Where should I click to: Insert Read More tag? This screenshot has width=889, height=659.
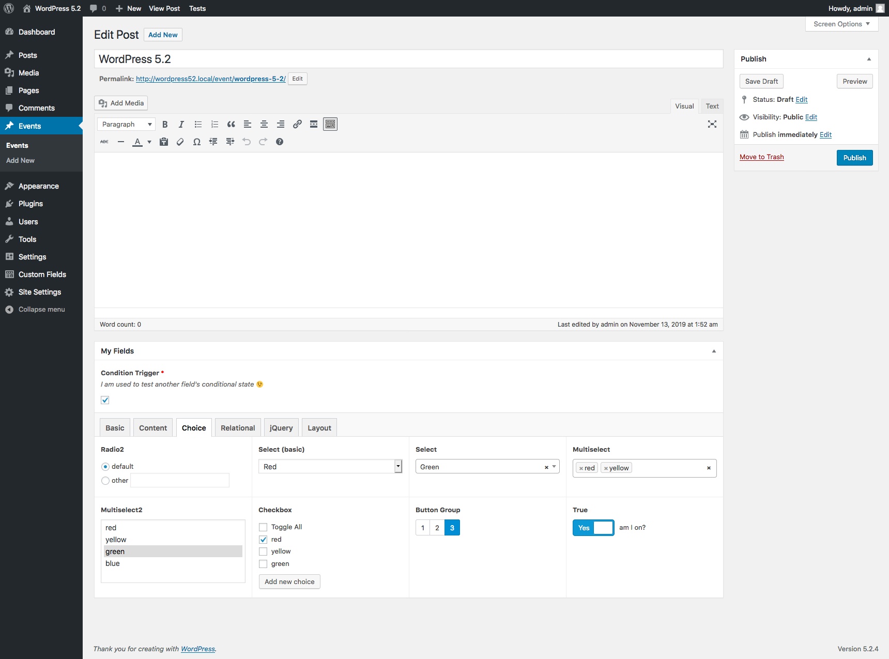coord(314,124)
